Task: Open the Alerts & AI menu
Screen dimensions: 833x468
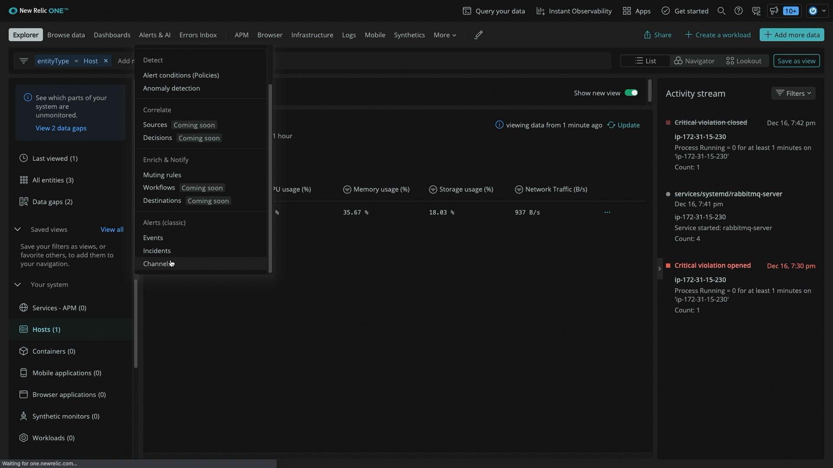Action: point(154,35)
